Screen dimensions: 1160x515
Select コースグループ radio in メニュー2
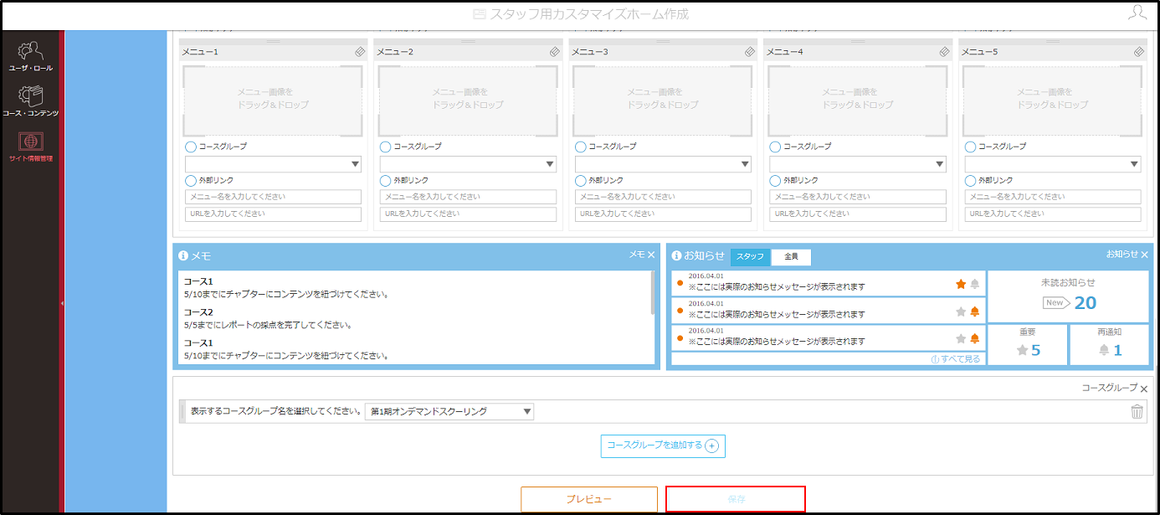pos(386,147)
